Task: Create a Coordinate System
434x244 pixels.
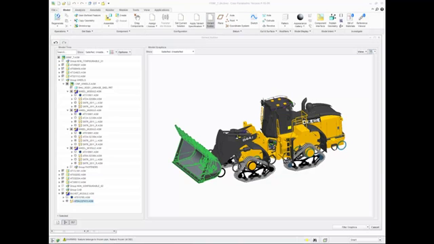Action: [237, 26]
